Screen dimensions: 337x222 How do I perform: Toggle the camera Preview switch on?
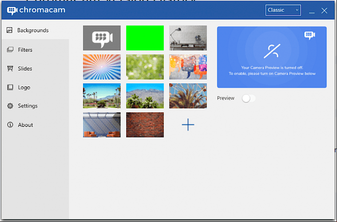pos(248,98)
